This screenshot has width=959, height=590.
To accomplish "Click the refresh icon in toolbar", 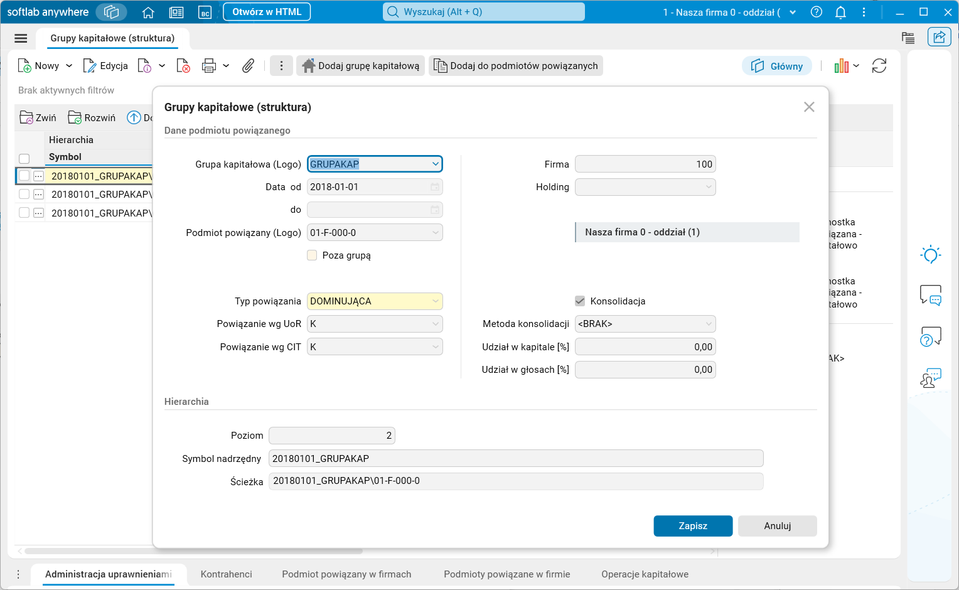I will coord(879,66).
